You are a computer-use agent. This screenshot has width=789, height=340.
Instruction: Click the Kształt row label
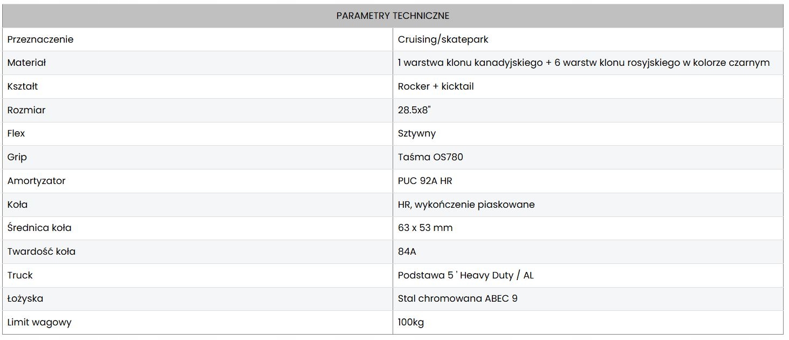(23, 86)
